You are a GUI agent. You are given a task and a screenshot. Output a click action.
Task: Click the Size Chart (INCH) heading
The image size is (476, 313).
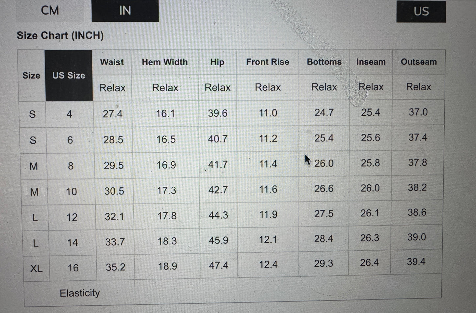point(60,35)
